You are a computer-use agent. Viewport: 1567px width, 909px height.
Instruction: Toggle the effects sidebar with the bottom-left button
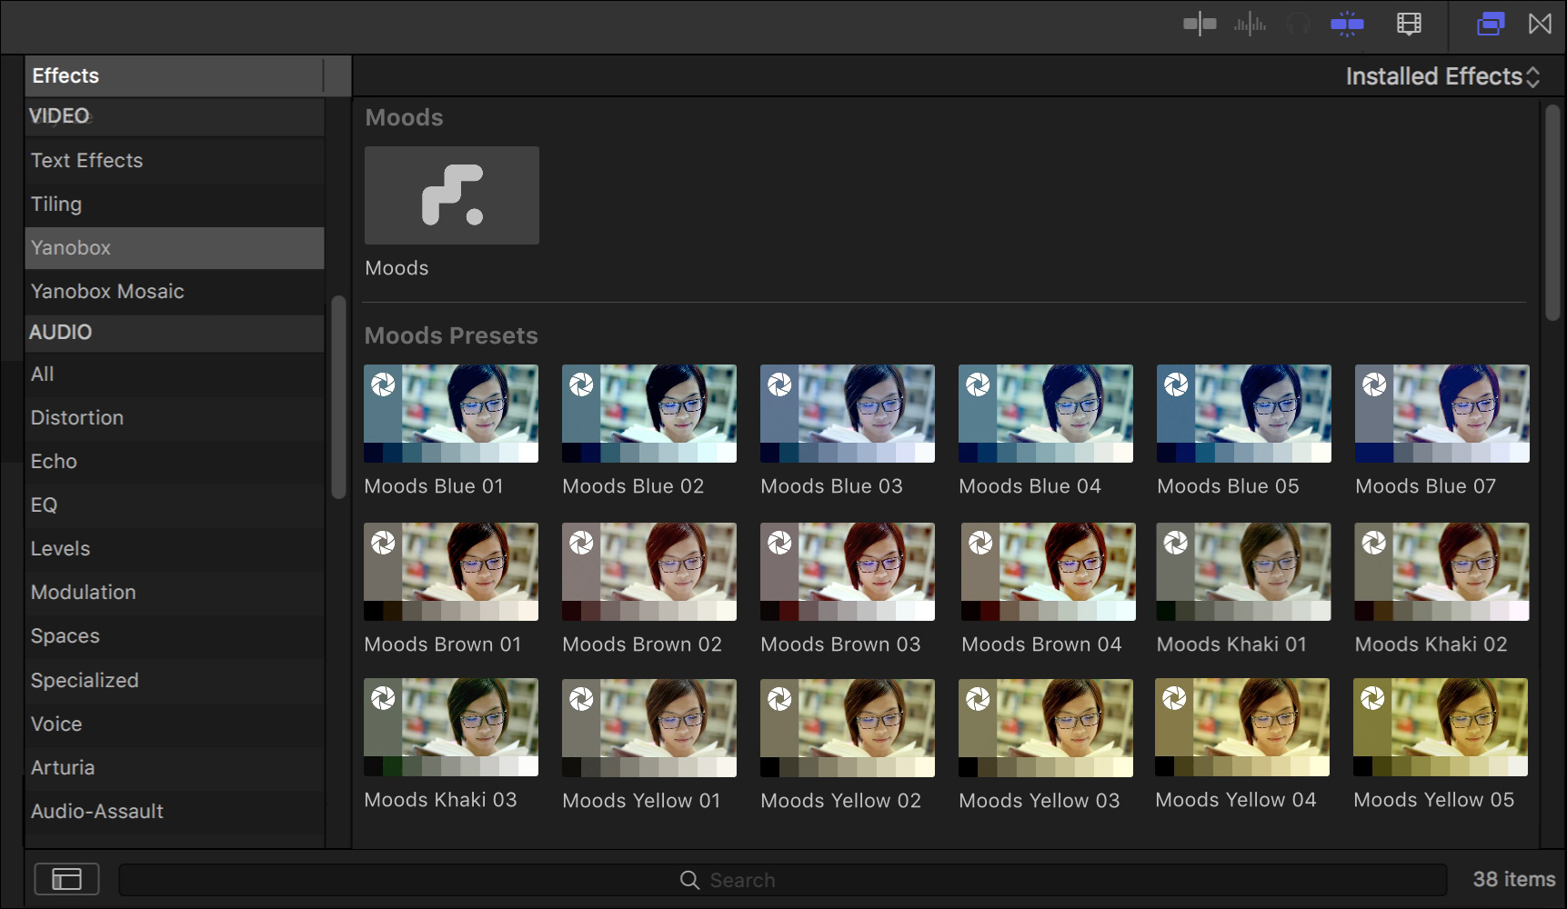pyautogui.click(x=66, y=879)
